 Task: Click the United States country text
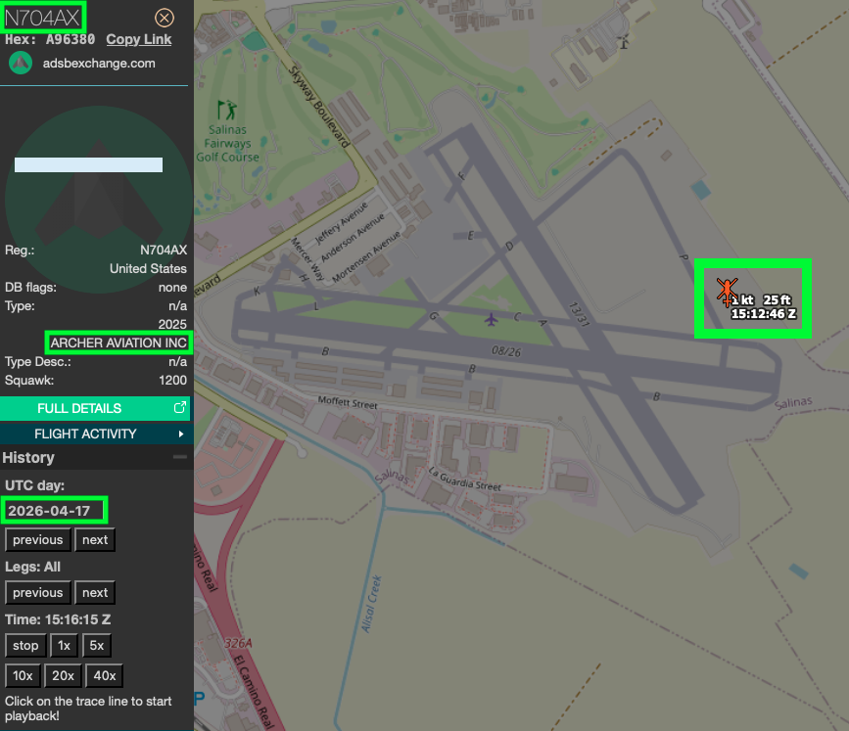148,268
